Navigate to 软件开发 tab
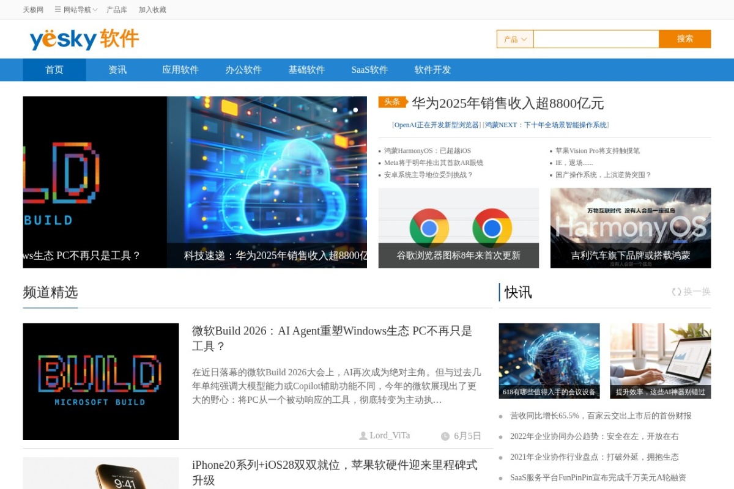The height and width of the screenshot is (489, 734). [432, 70]
